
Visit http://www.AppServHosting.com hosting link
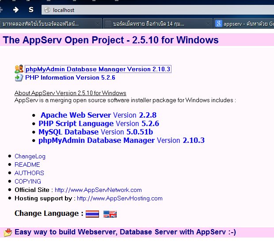coord(120,198)
